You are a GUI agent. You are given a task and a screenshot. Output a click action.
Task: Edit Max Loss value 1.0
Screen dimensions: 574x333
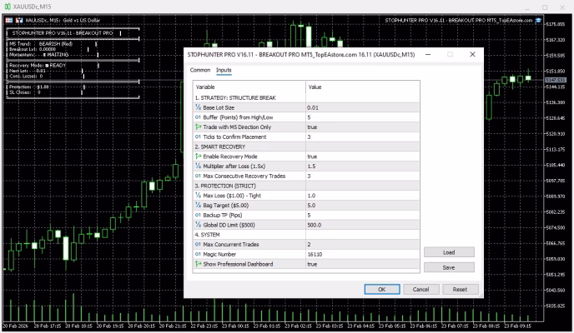click(362, 196)
